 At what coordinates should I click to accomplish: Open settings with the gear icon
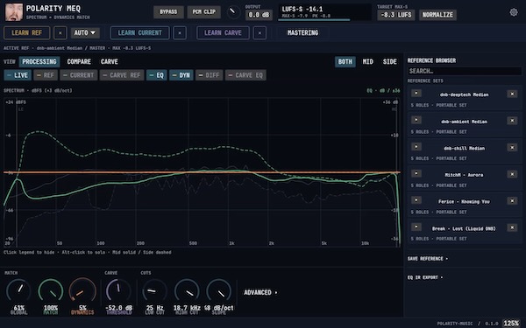(513, 12)
